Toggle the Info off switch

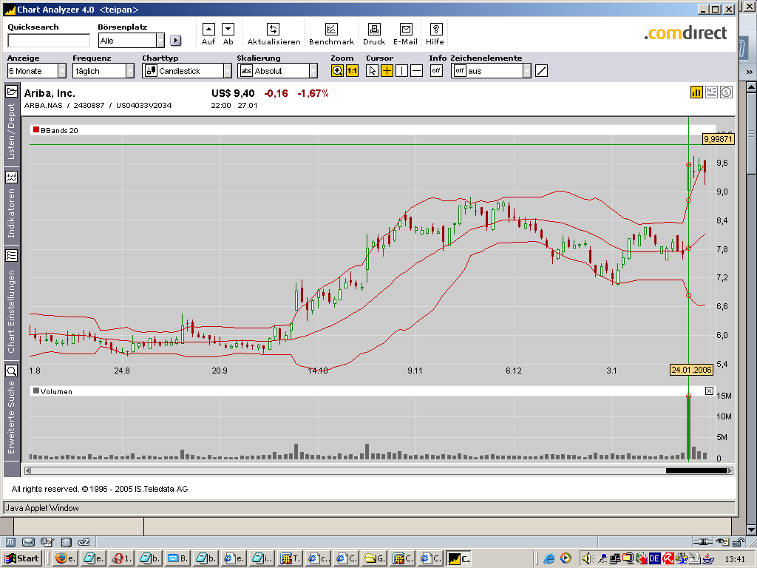click(x=436, y=71)
